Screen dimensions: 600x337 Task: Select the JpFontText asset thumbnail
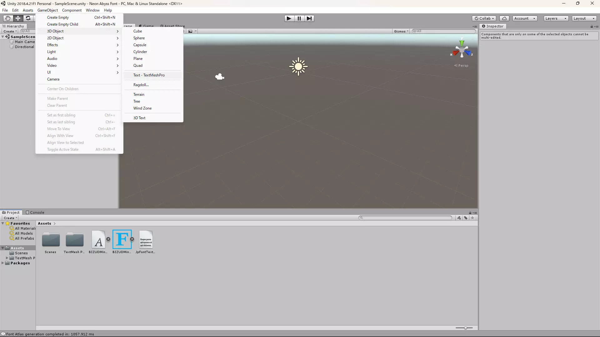146,240
